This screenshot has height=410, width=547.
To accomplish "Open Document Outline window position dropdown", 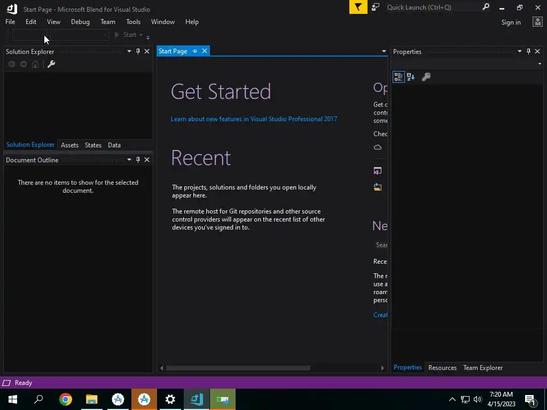I will pyautogui.click(x=129, y=160).
